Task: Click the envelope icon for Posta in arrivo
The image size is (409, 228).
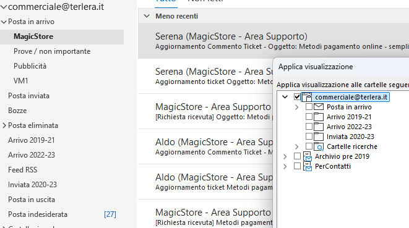Action: pyautogui.click(x=319, y=107)
